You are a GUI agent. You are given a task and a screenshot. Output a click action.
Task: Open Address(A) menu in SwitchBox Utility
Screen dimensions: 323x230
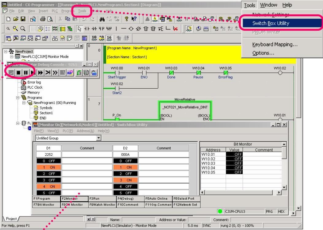pos(85,131)
